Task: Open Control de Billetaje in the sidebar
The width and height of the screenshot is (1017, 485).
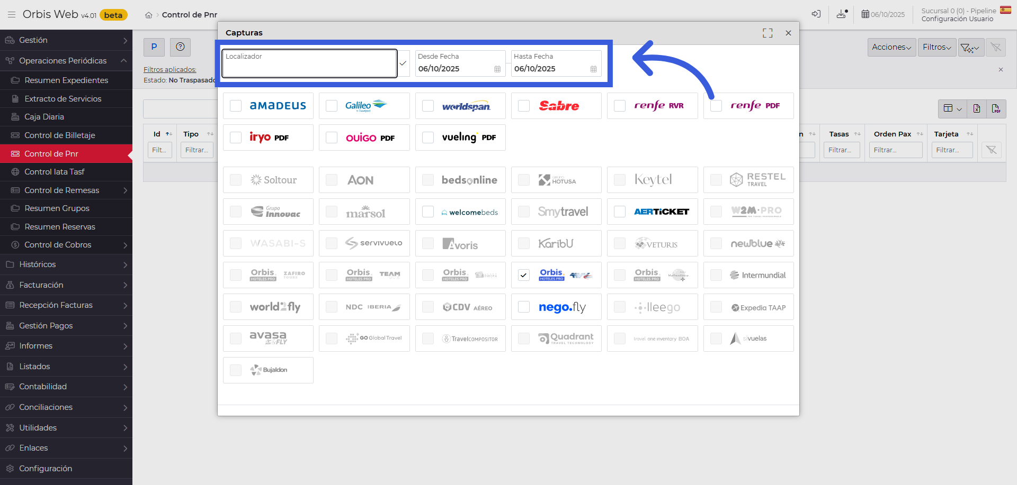Action: click(66, 135)
